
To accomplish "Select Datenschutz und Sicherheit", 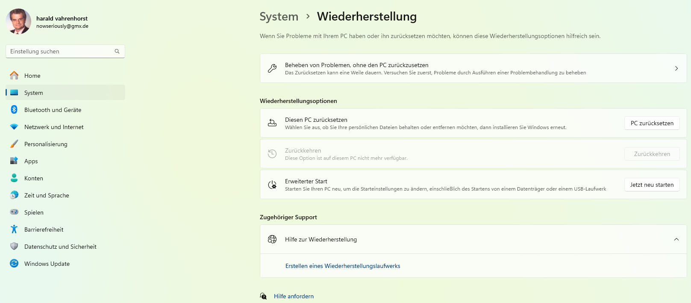I will [65, 247].
